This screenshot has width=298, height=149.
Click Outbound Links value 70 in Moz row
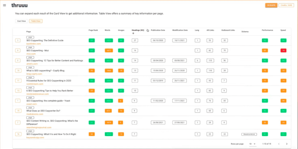[x=225, y=50]
